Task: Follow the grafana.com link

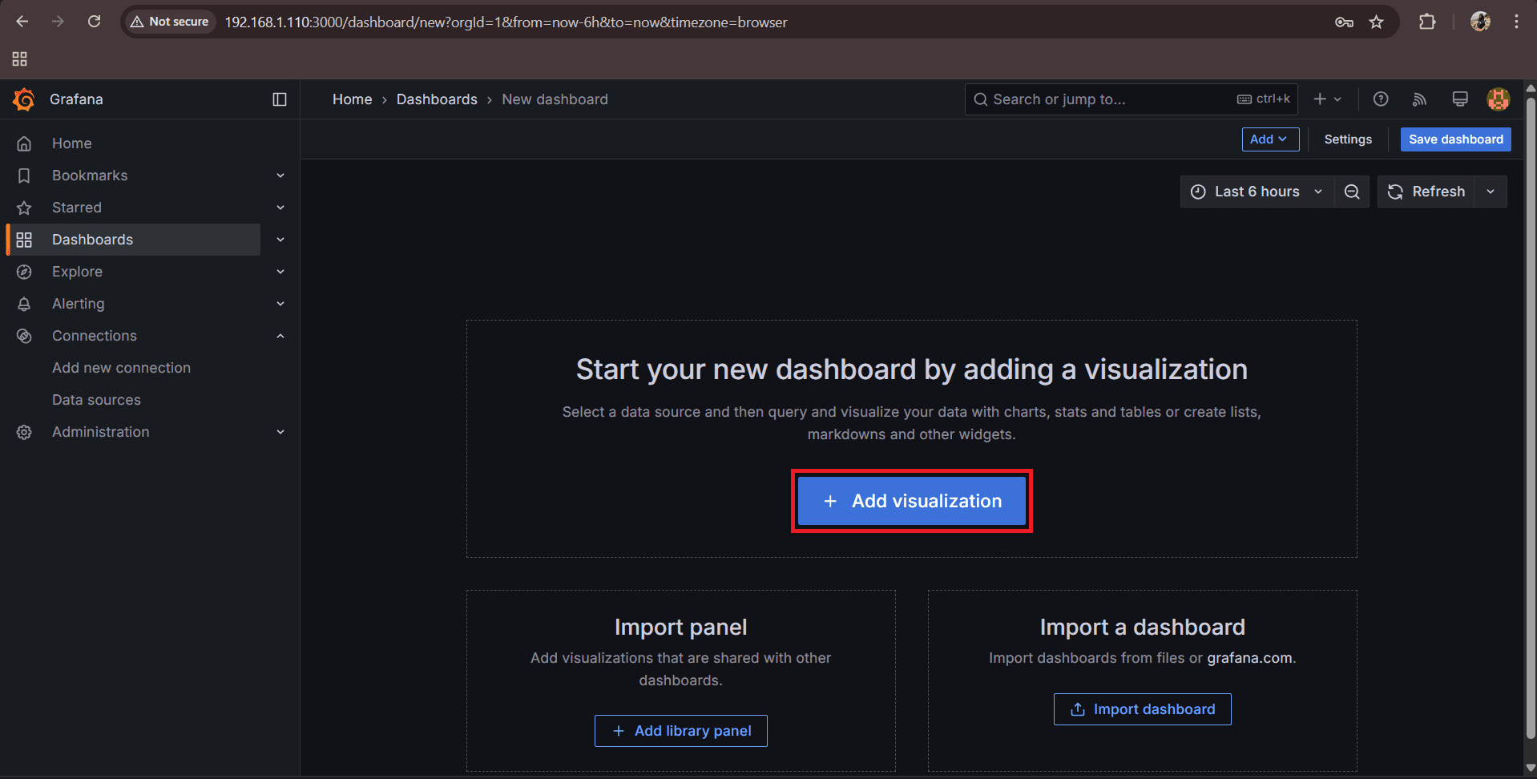Action: [1249, 658]
